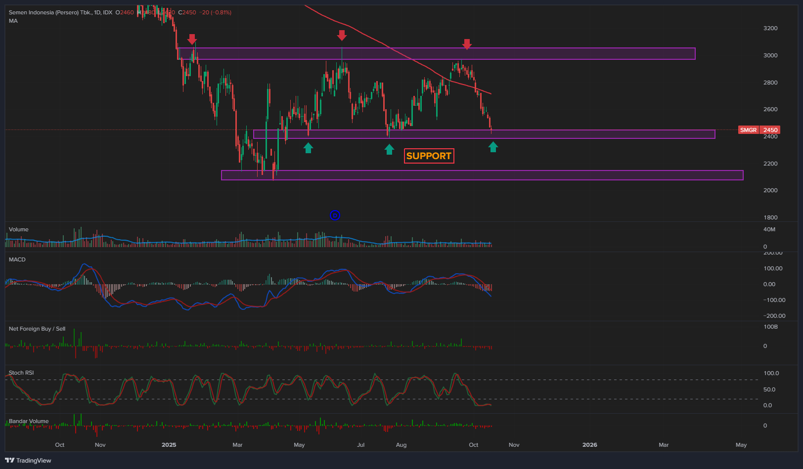Click the Aug time axis label
Image resolution: width=803 pixels, height=469 pixels.
click(x=401, y=445)
